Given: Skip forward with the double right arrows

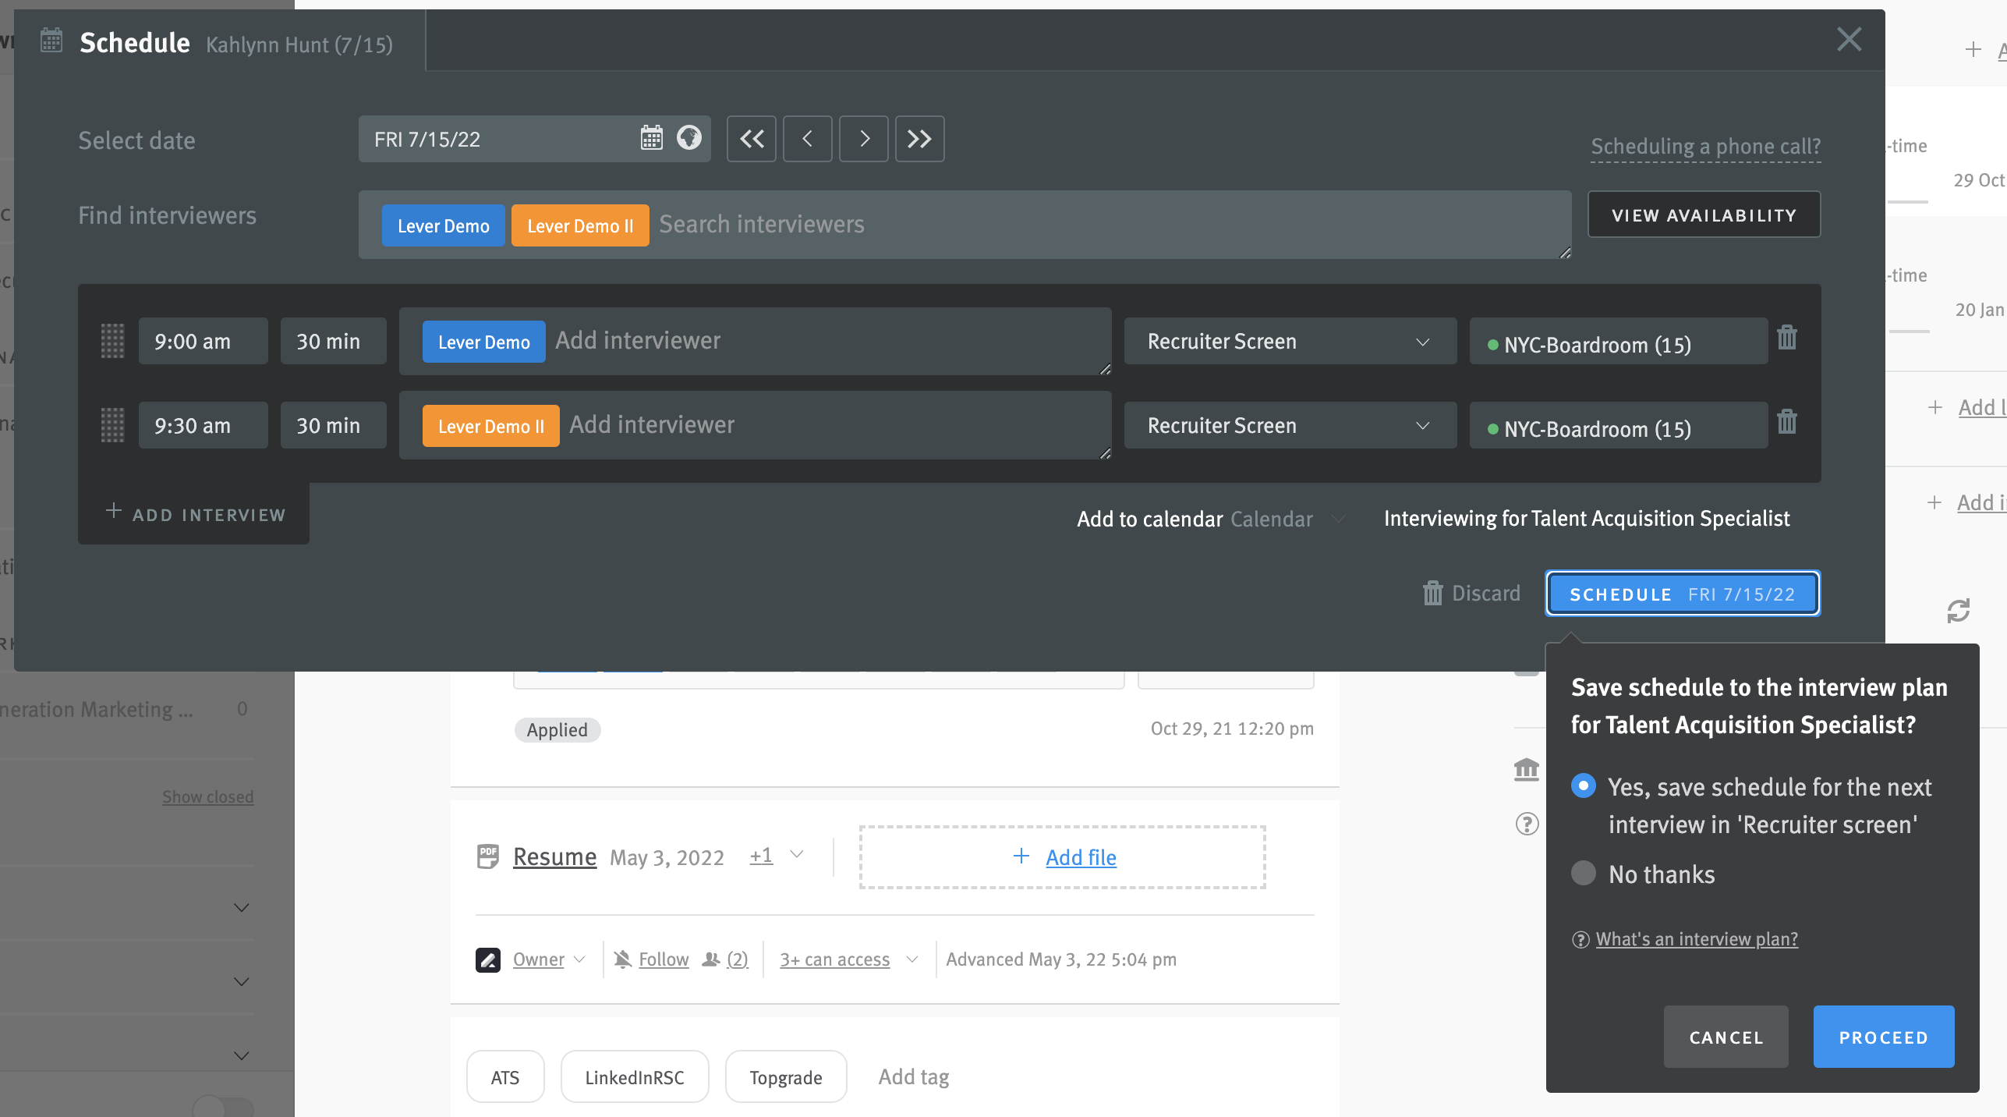Looking at the screenshot, I should click(x=919, y=139).
